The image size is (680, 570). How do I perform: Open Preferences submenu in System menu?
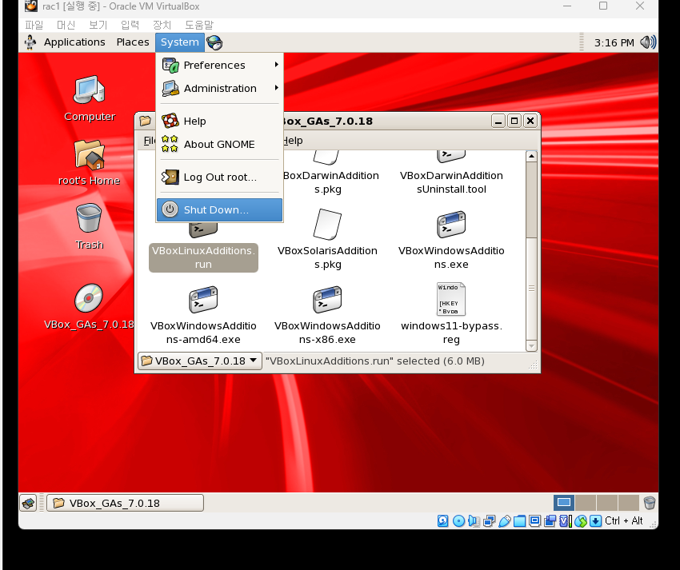(x=219, y=65)
